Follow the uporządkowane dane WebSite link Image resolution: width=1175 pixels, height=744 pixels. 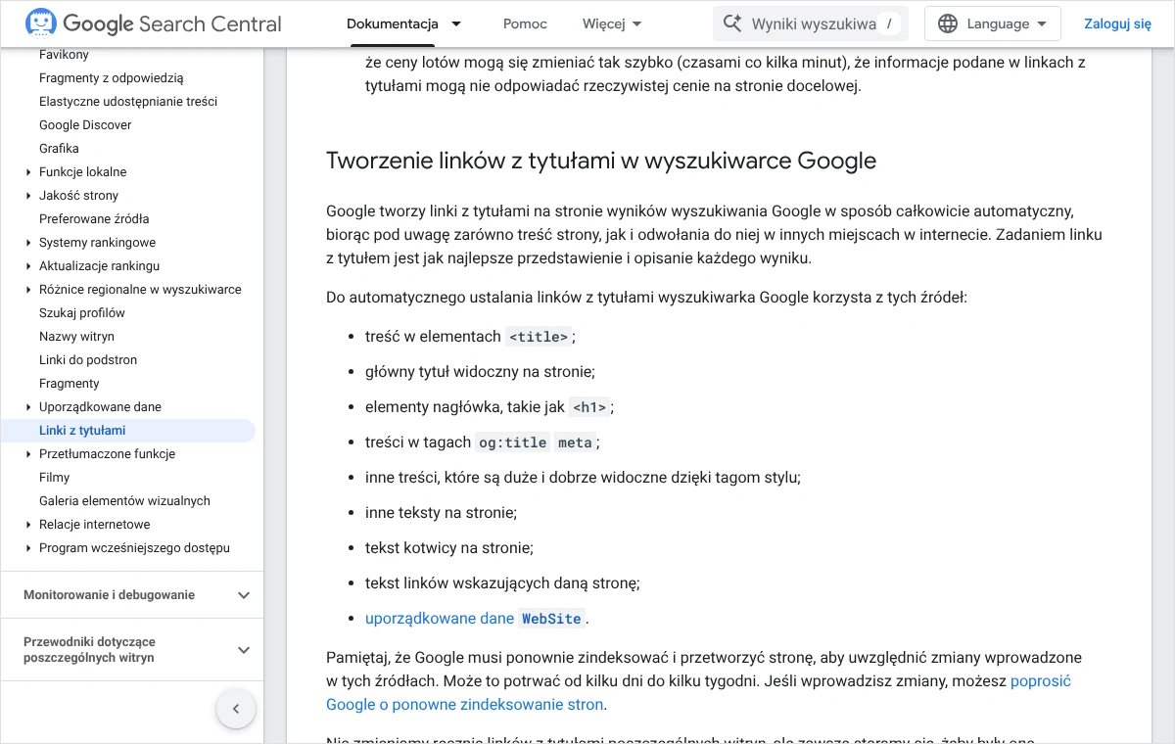click(475, 619)
